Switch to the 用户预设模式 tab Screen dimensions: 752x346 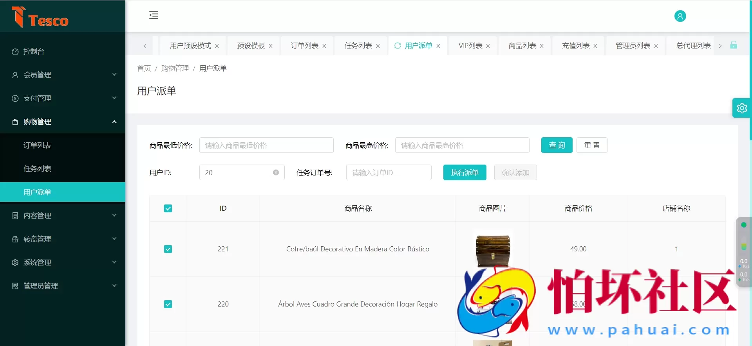[x=190, y=46]
